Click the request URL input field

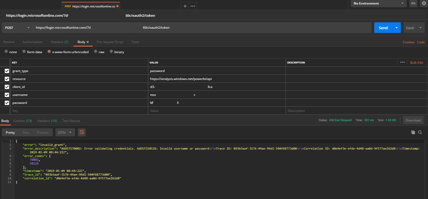[202, 28]
